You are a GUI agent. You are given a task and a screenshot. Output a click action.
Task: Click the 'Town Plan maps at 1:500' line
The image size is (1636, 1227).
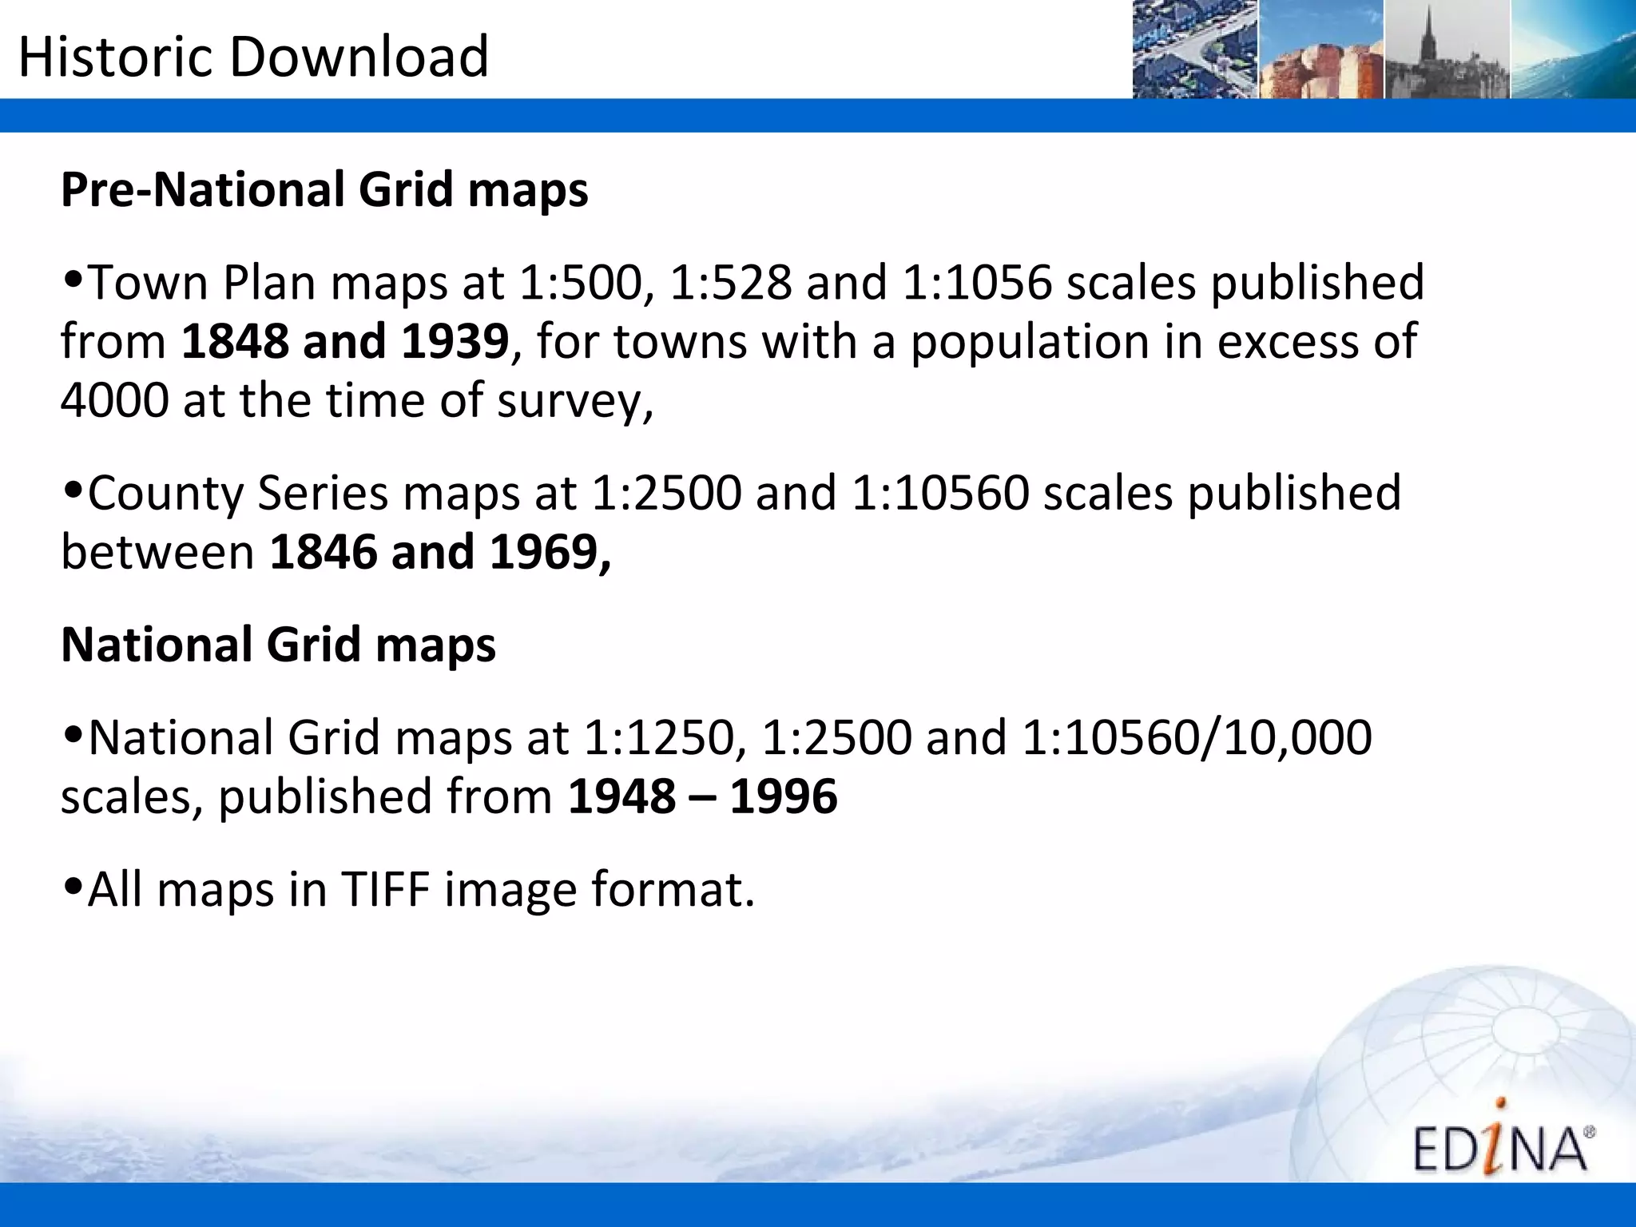[x=743, y=282]
